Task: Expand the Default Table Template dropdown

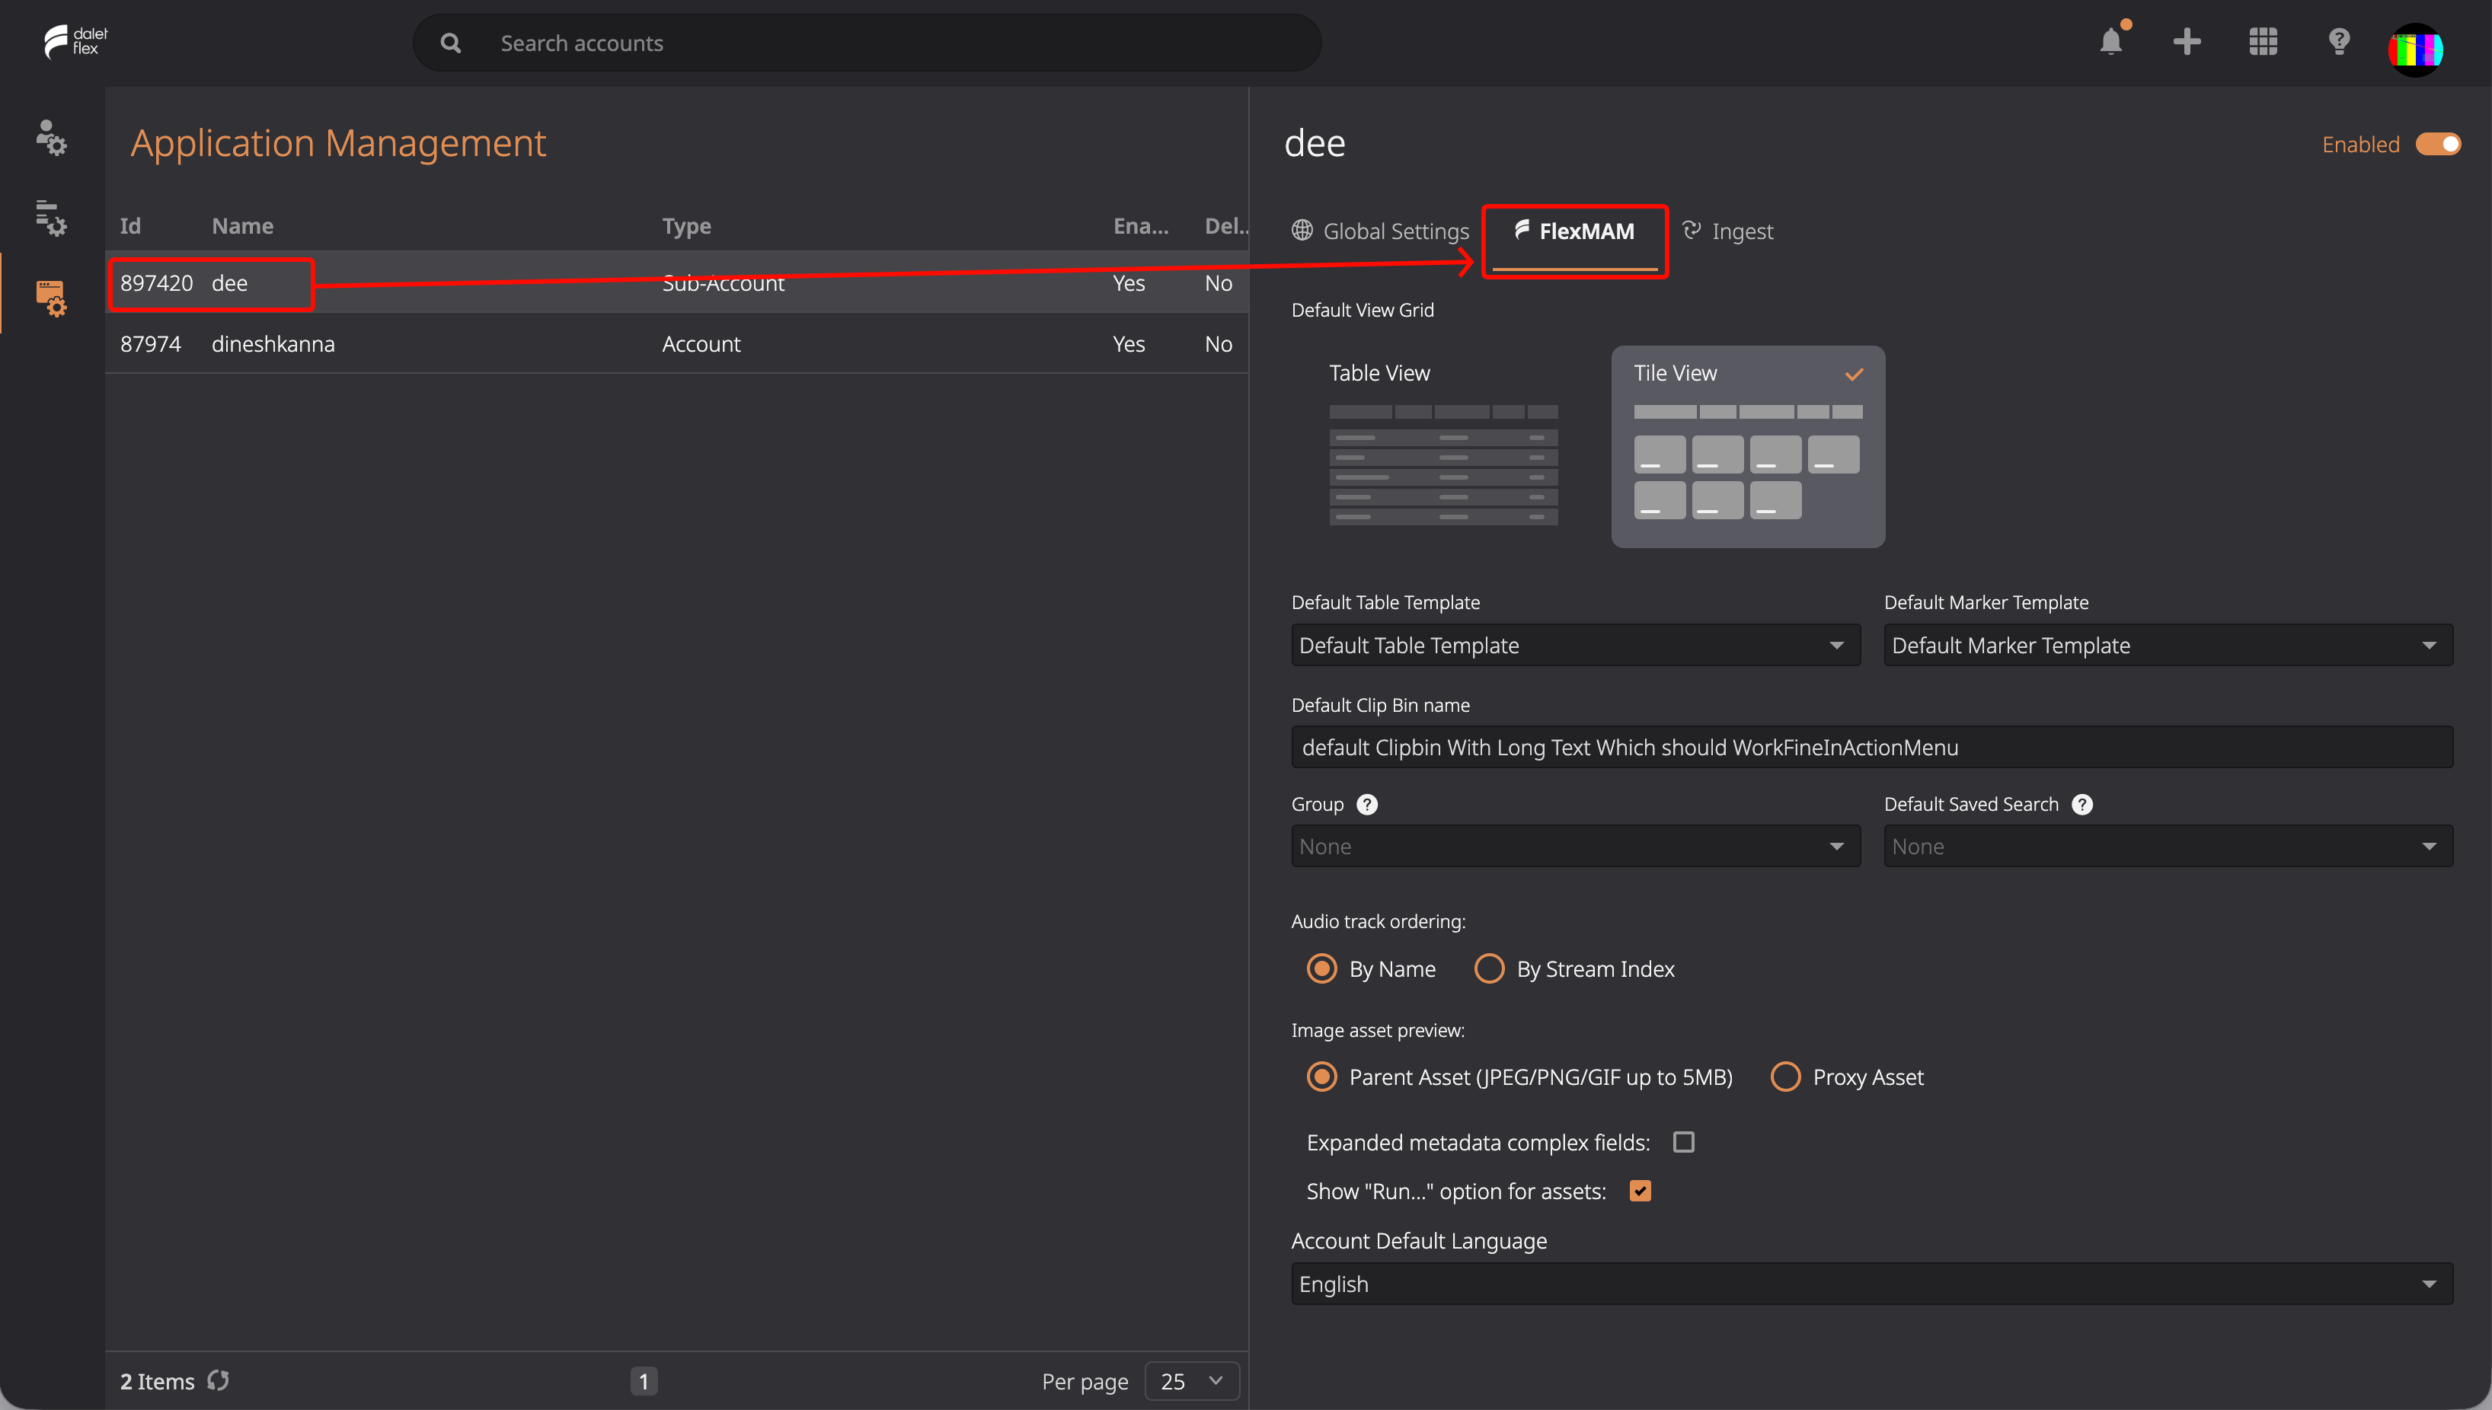Action: coord(1575,645)
